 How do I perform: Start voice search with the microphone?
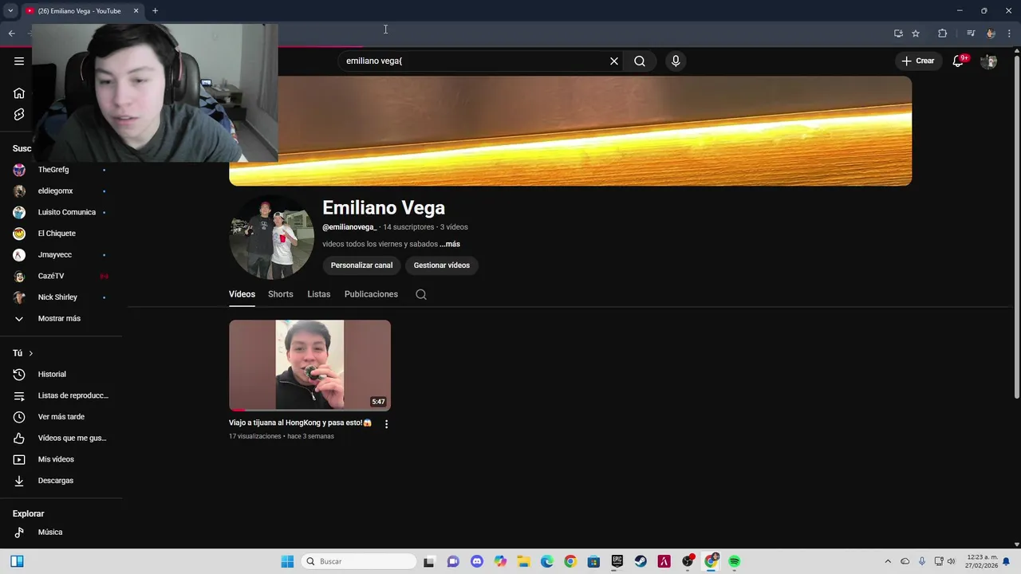click(x=676, y=61)
